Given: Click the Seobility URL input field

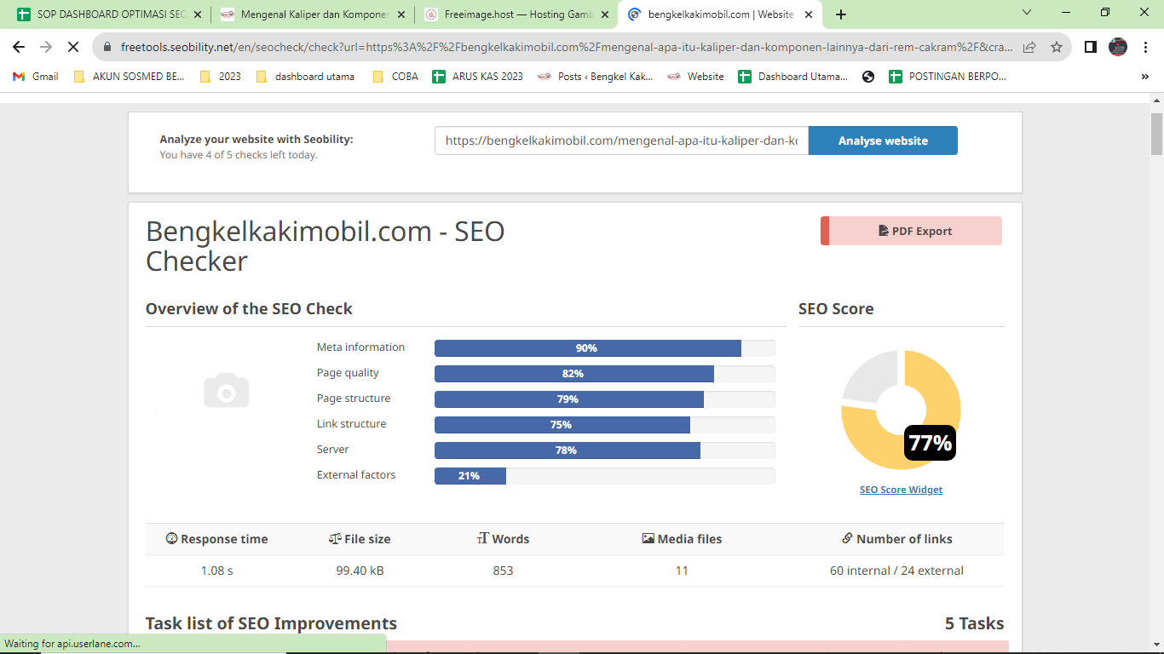Looking at the screenshot, I should pos(621,141).
